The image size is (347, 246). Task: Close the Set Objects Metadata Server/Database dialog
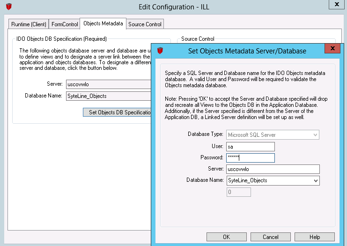(x=332, y=48)
